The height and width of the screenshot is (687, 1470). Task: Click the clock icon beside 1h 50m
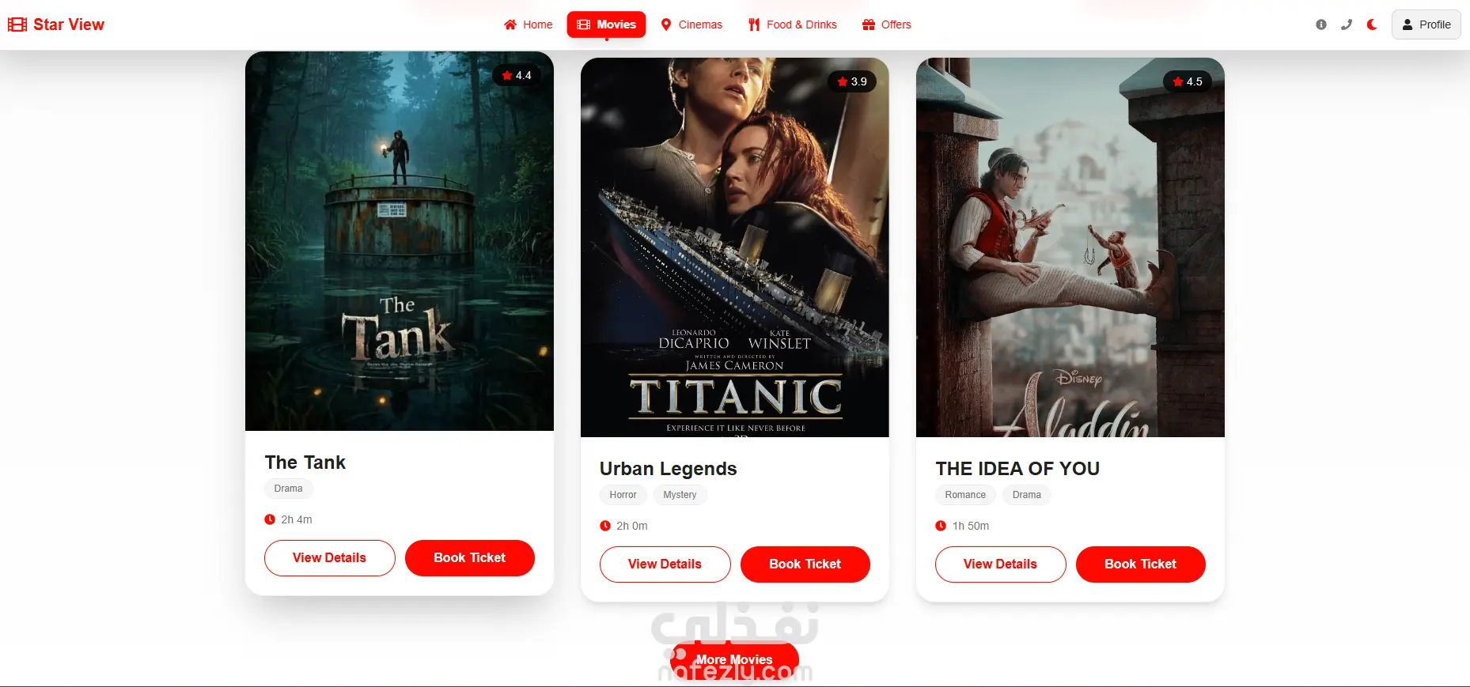pyautogui.click(x=941, y=526)
